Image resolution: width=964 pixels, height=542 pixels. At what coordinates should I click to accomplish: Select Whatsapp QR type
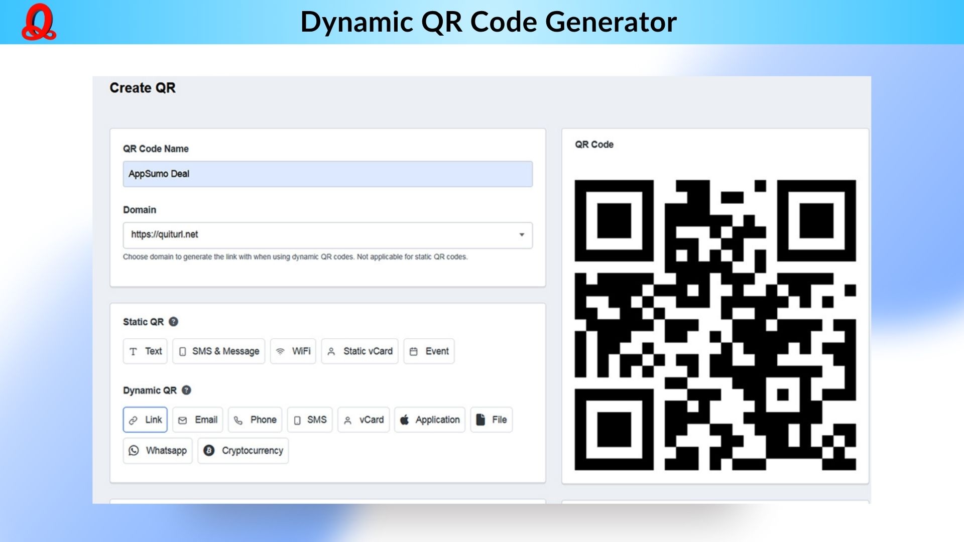[158, 450]
